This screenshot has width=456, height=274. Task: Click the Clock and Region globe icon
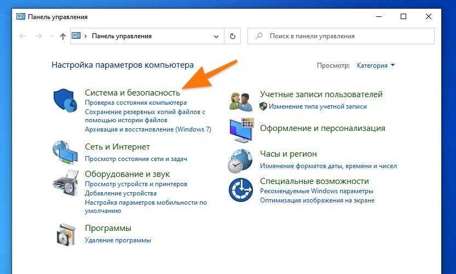[x=240, y=160]
